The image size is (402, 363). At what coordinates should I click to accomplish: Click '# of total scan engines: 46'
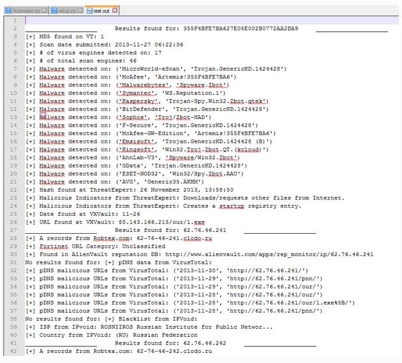[81, 60]
